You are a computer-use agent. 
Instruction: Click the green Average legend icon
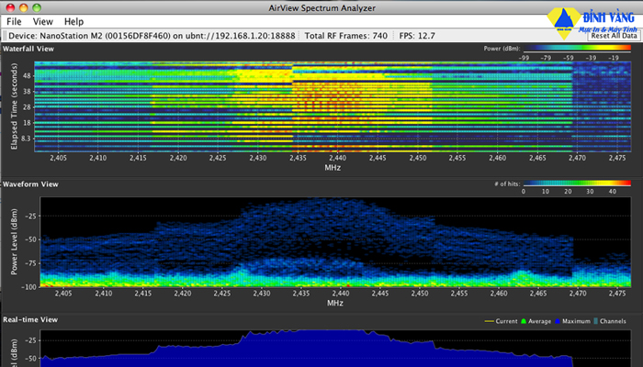[x=524, y=321]
